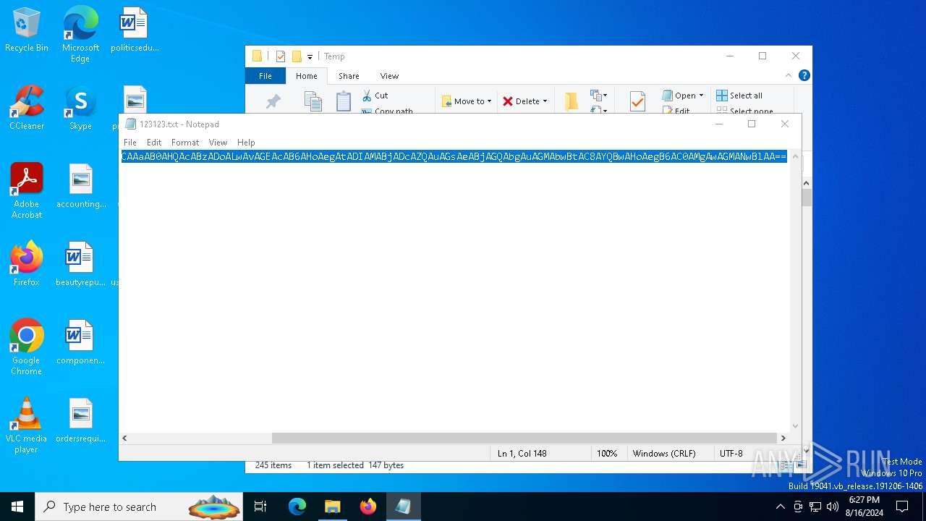Screen dimensions: 926x521
Task: Click Pin to Quick access in Explorer ribbon
Action: (x=273, y=102)
